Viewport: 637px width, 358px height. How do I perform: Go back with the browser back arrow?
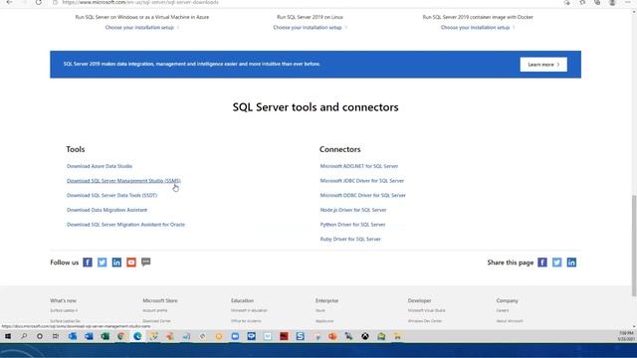pos(9,2)
